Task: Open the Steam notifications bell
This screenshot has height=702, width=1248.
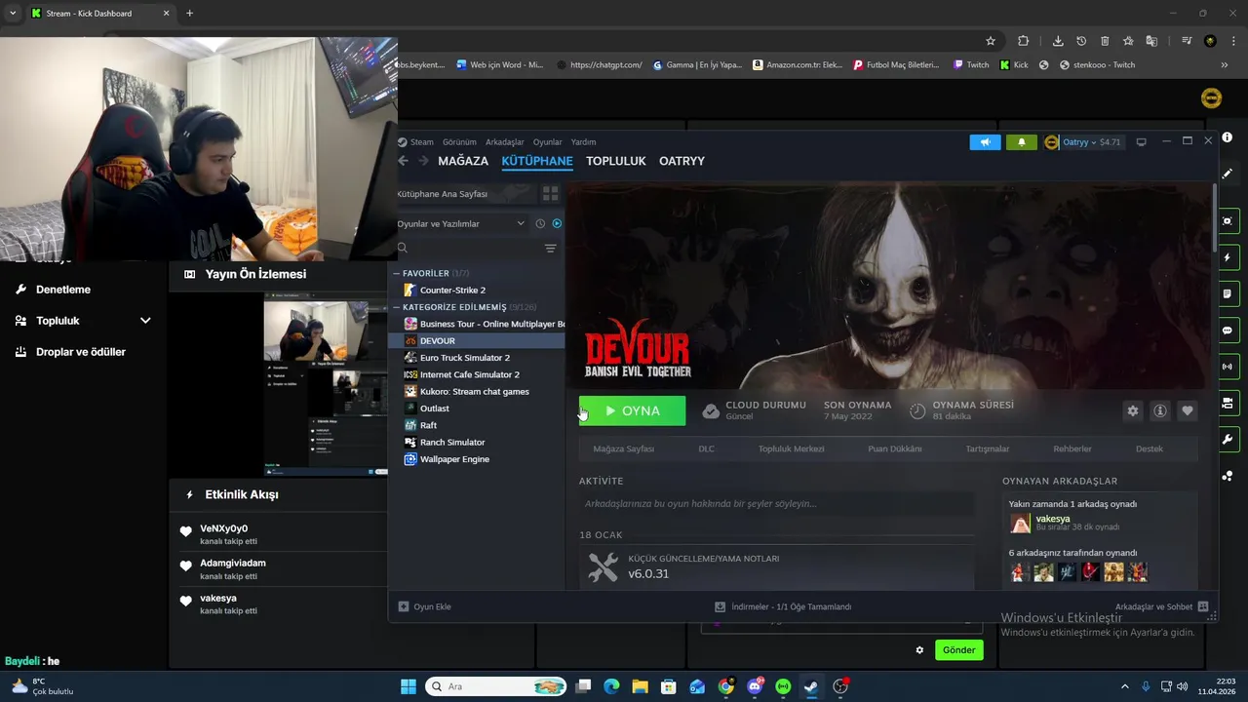Action: point(1021,142)
